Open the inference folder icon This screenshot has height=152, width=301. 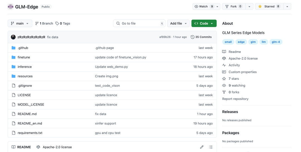pyautogui.click(x=13, y=67)
